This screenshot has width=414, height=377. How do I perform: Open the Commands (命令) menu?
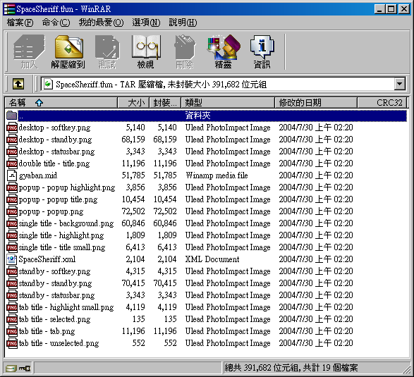[56, 23]
